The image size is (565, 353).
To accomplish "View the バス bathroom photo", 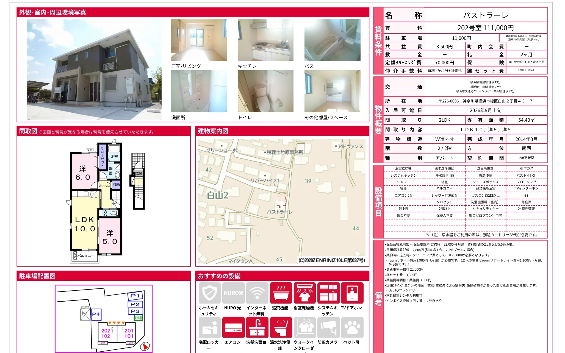I will [x=333, y=40].
